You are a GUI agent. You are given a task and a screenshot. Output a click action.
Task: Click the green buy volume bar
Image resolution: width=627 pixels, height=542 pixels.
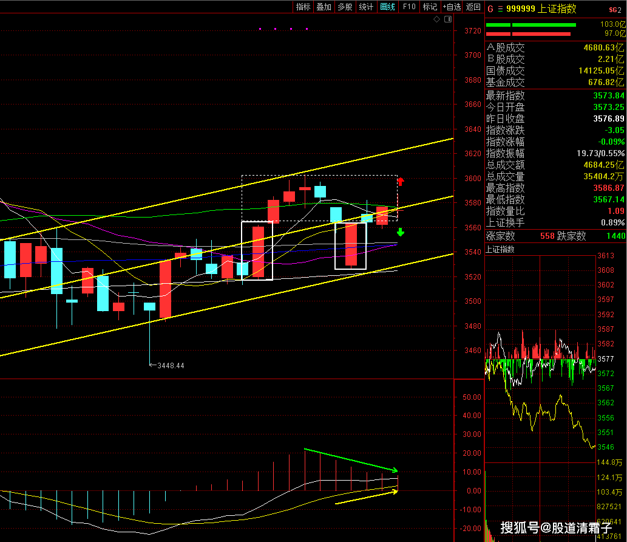[531, 25]
